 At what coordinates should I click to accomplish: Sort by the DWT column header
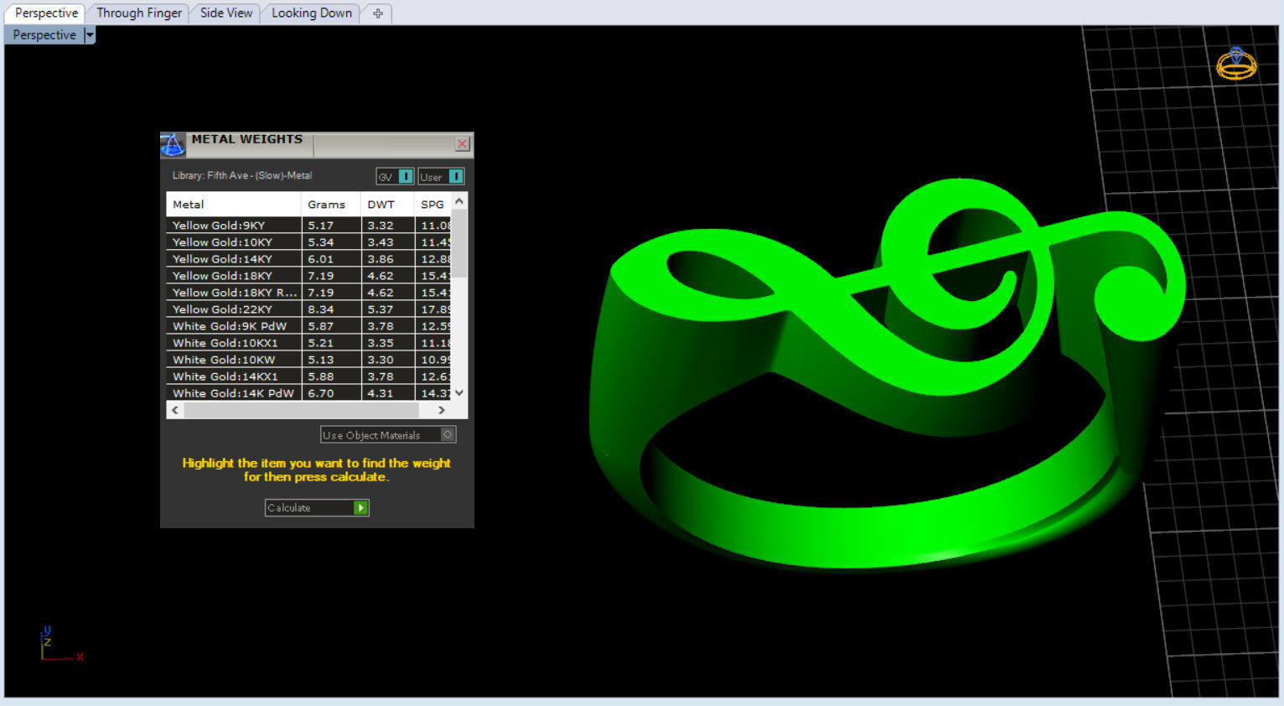coord(387,205)
